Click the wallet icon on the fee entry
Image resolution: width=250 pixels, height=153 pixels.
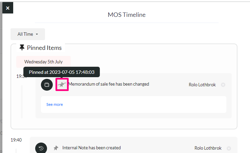coord(47,85)
